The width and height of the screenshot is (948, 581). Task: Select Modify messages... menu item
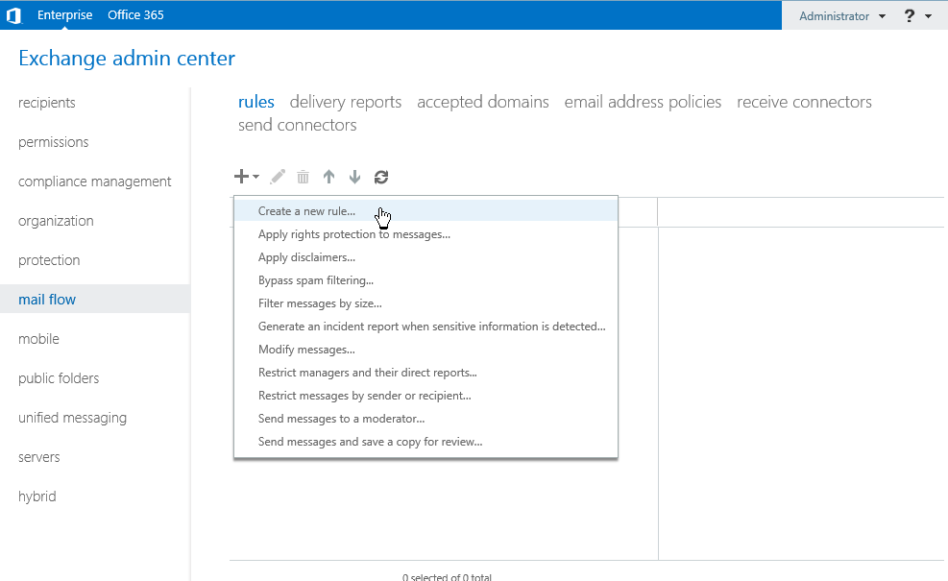coord(425,350)
